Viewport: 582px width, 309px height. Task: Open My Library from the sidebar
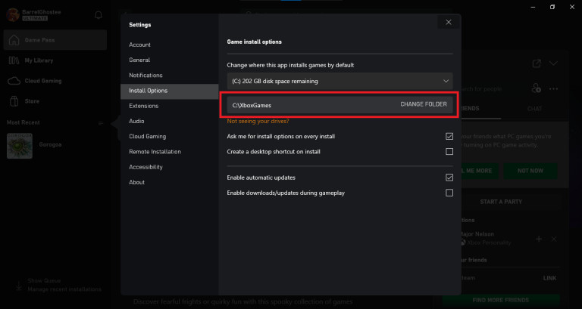click(14, 60)
